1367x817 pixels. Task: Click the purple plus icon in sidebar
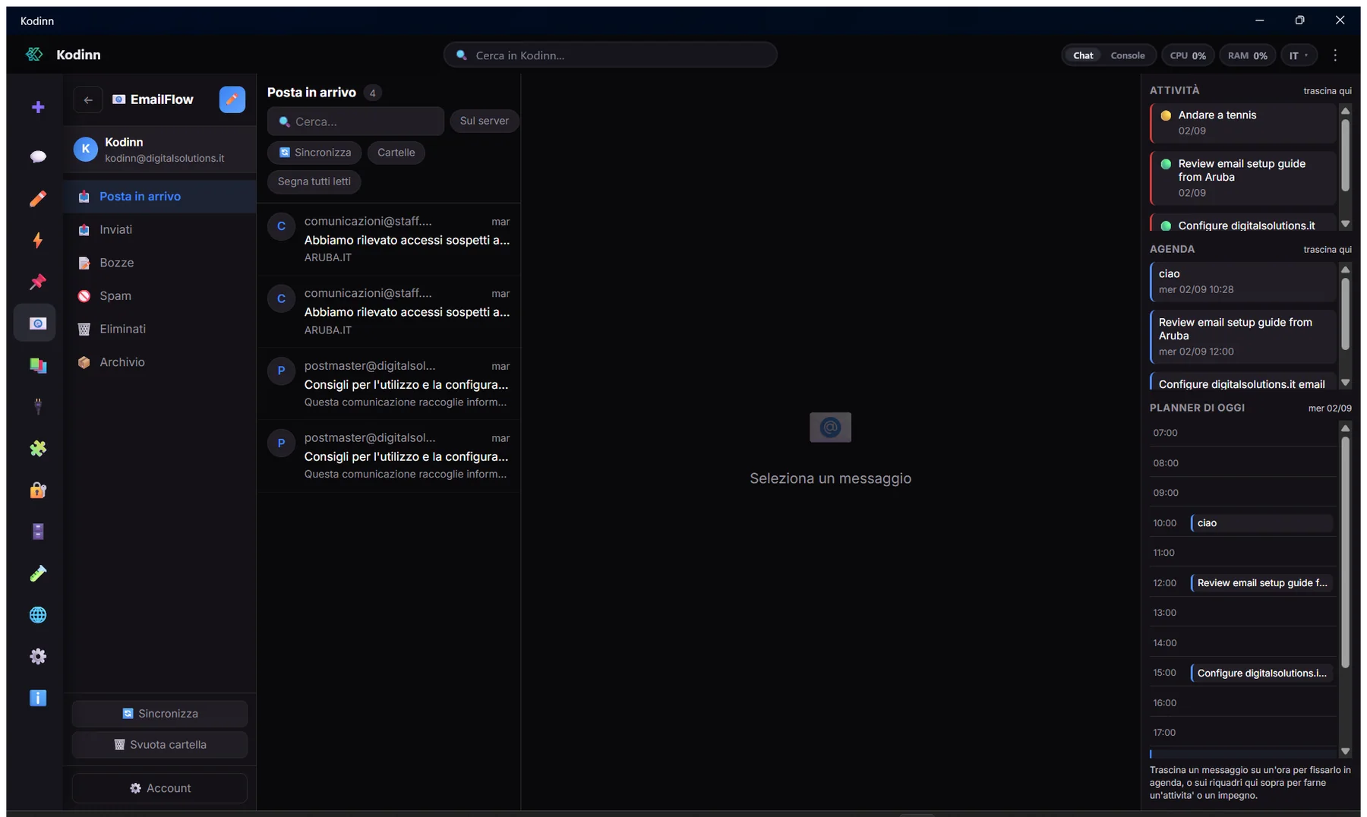[x=37, y=107]
